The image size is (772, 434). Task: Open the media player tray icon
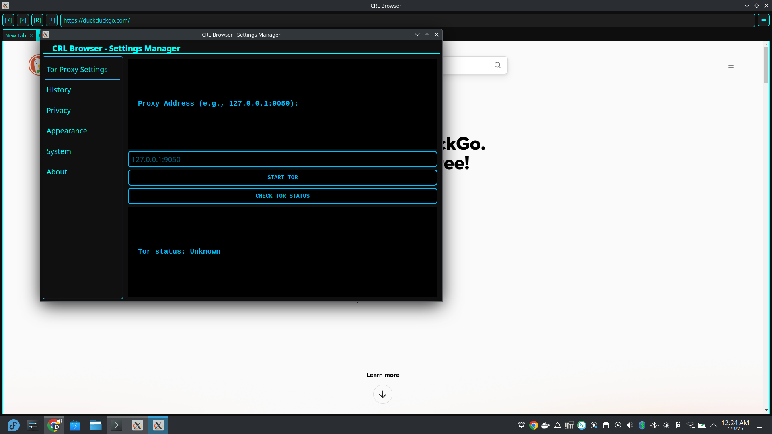[x=618, y=425]
